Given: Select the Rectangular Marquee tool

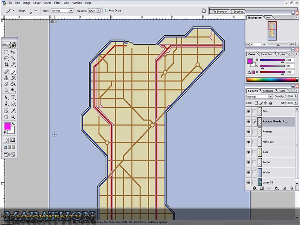Looking at the screenshot, I should click(6, 52).
